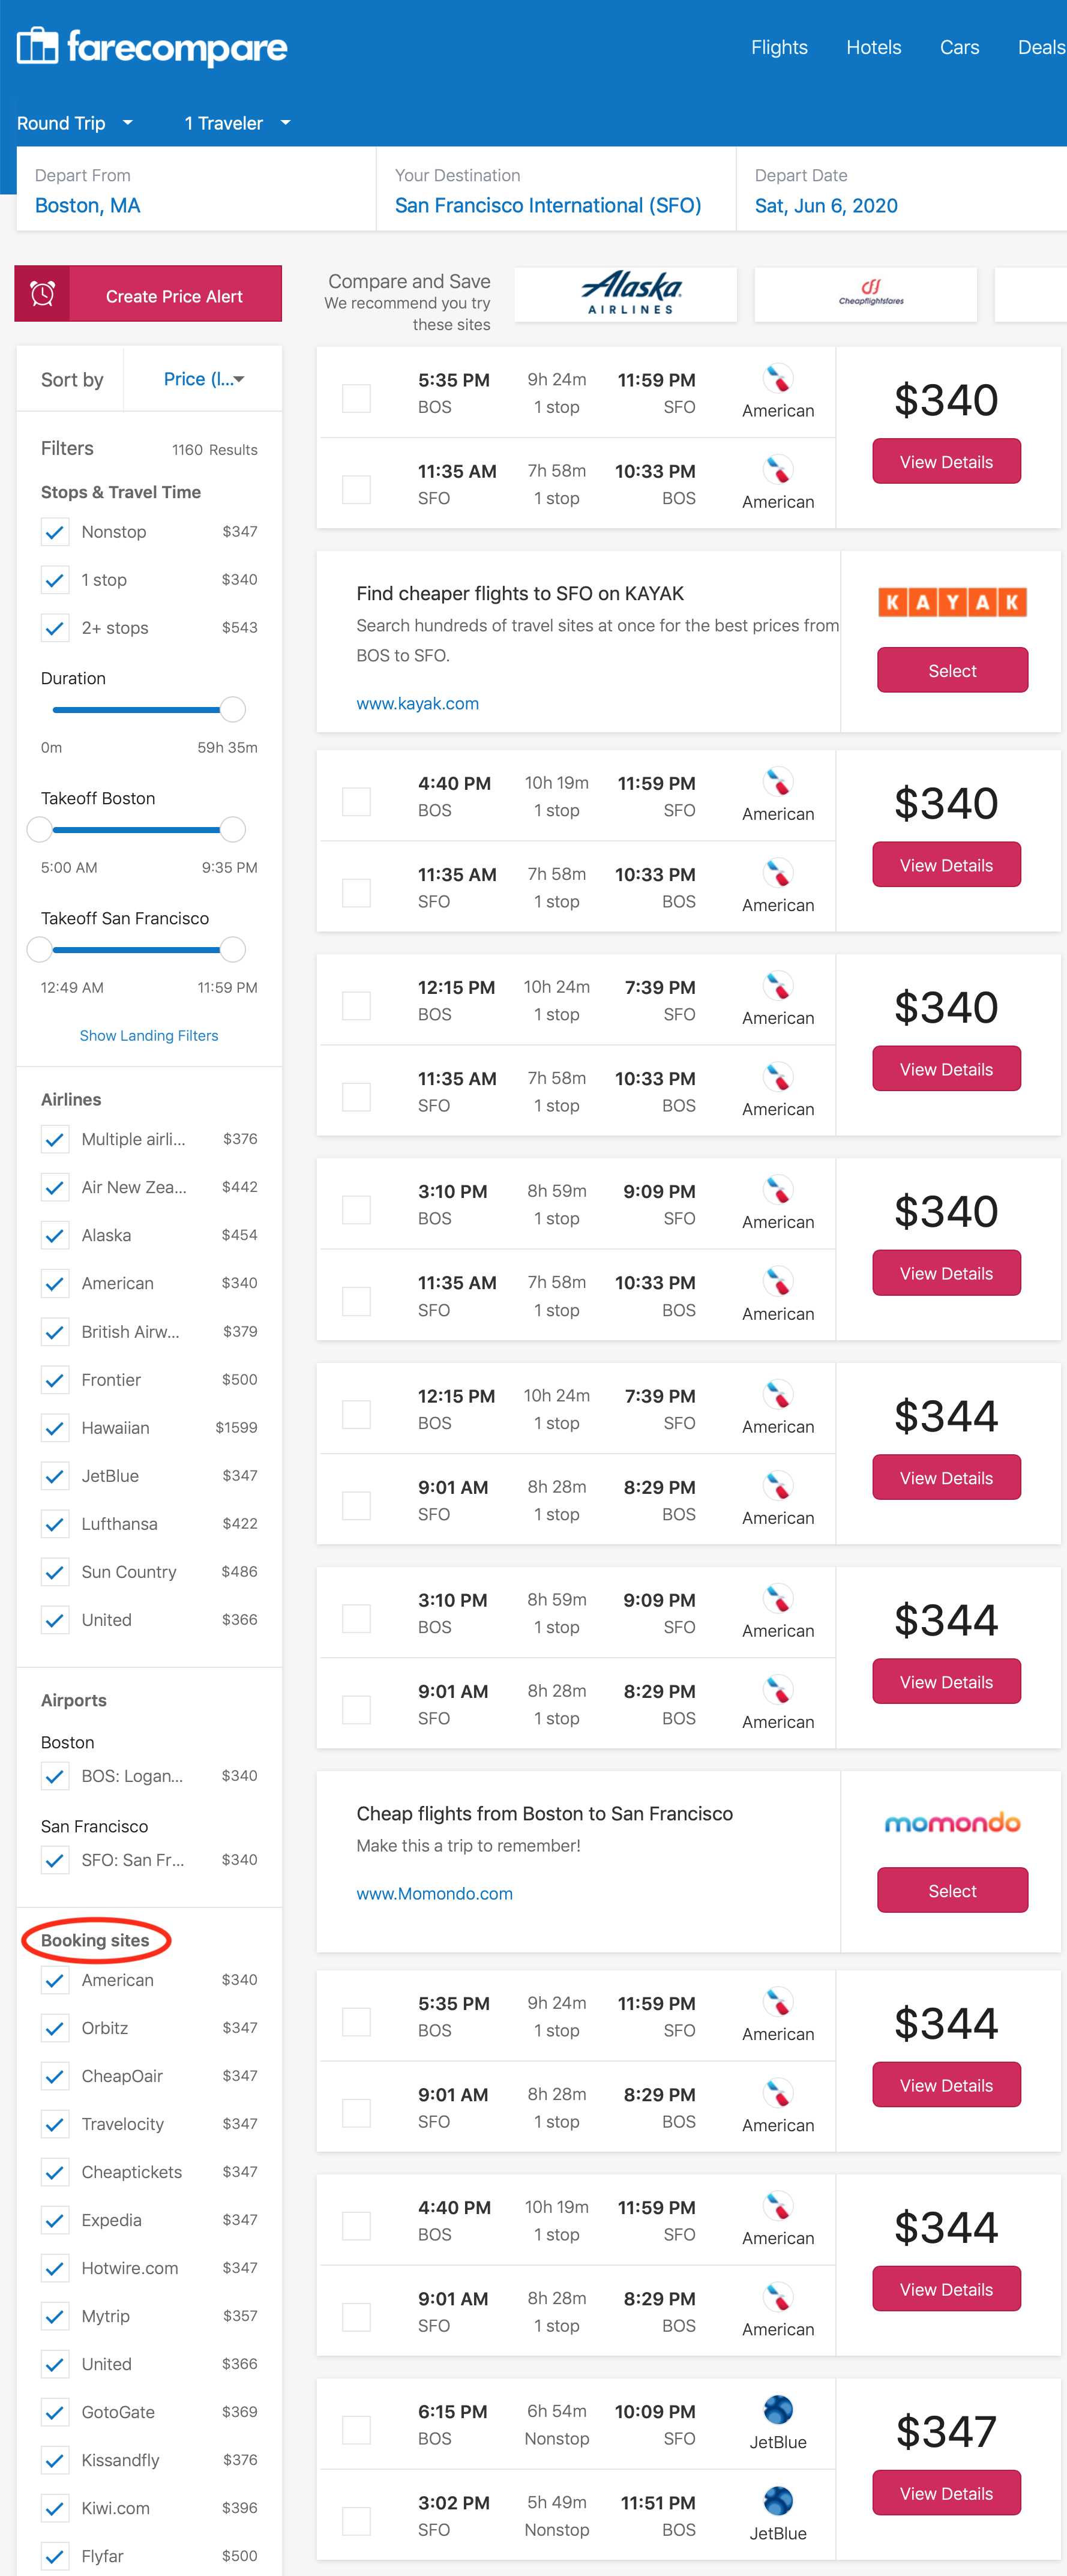Image resolution: width=1067 pixels, height=2576 pixels.
Task: Click Show Landing Filters link
Action: [x=149, y=1035]
